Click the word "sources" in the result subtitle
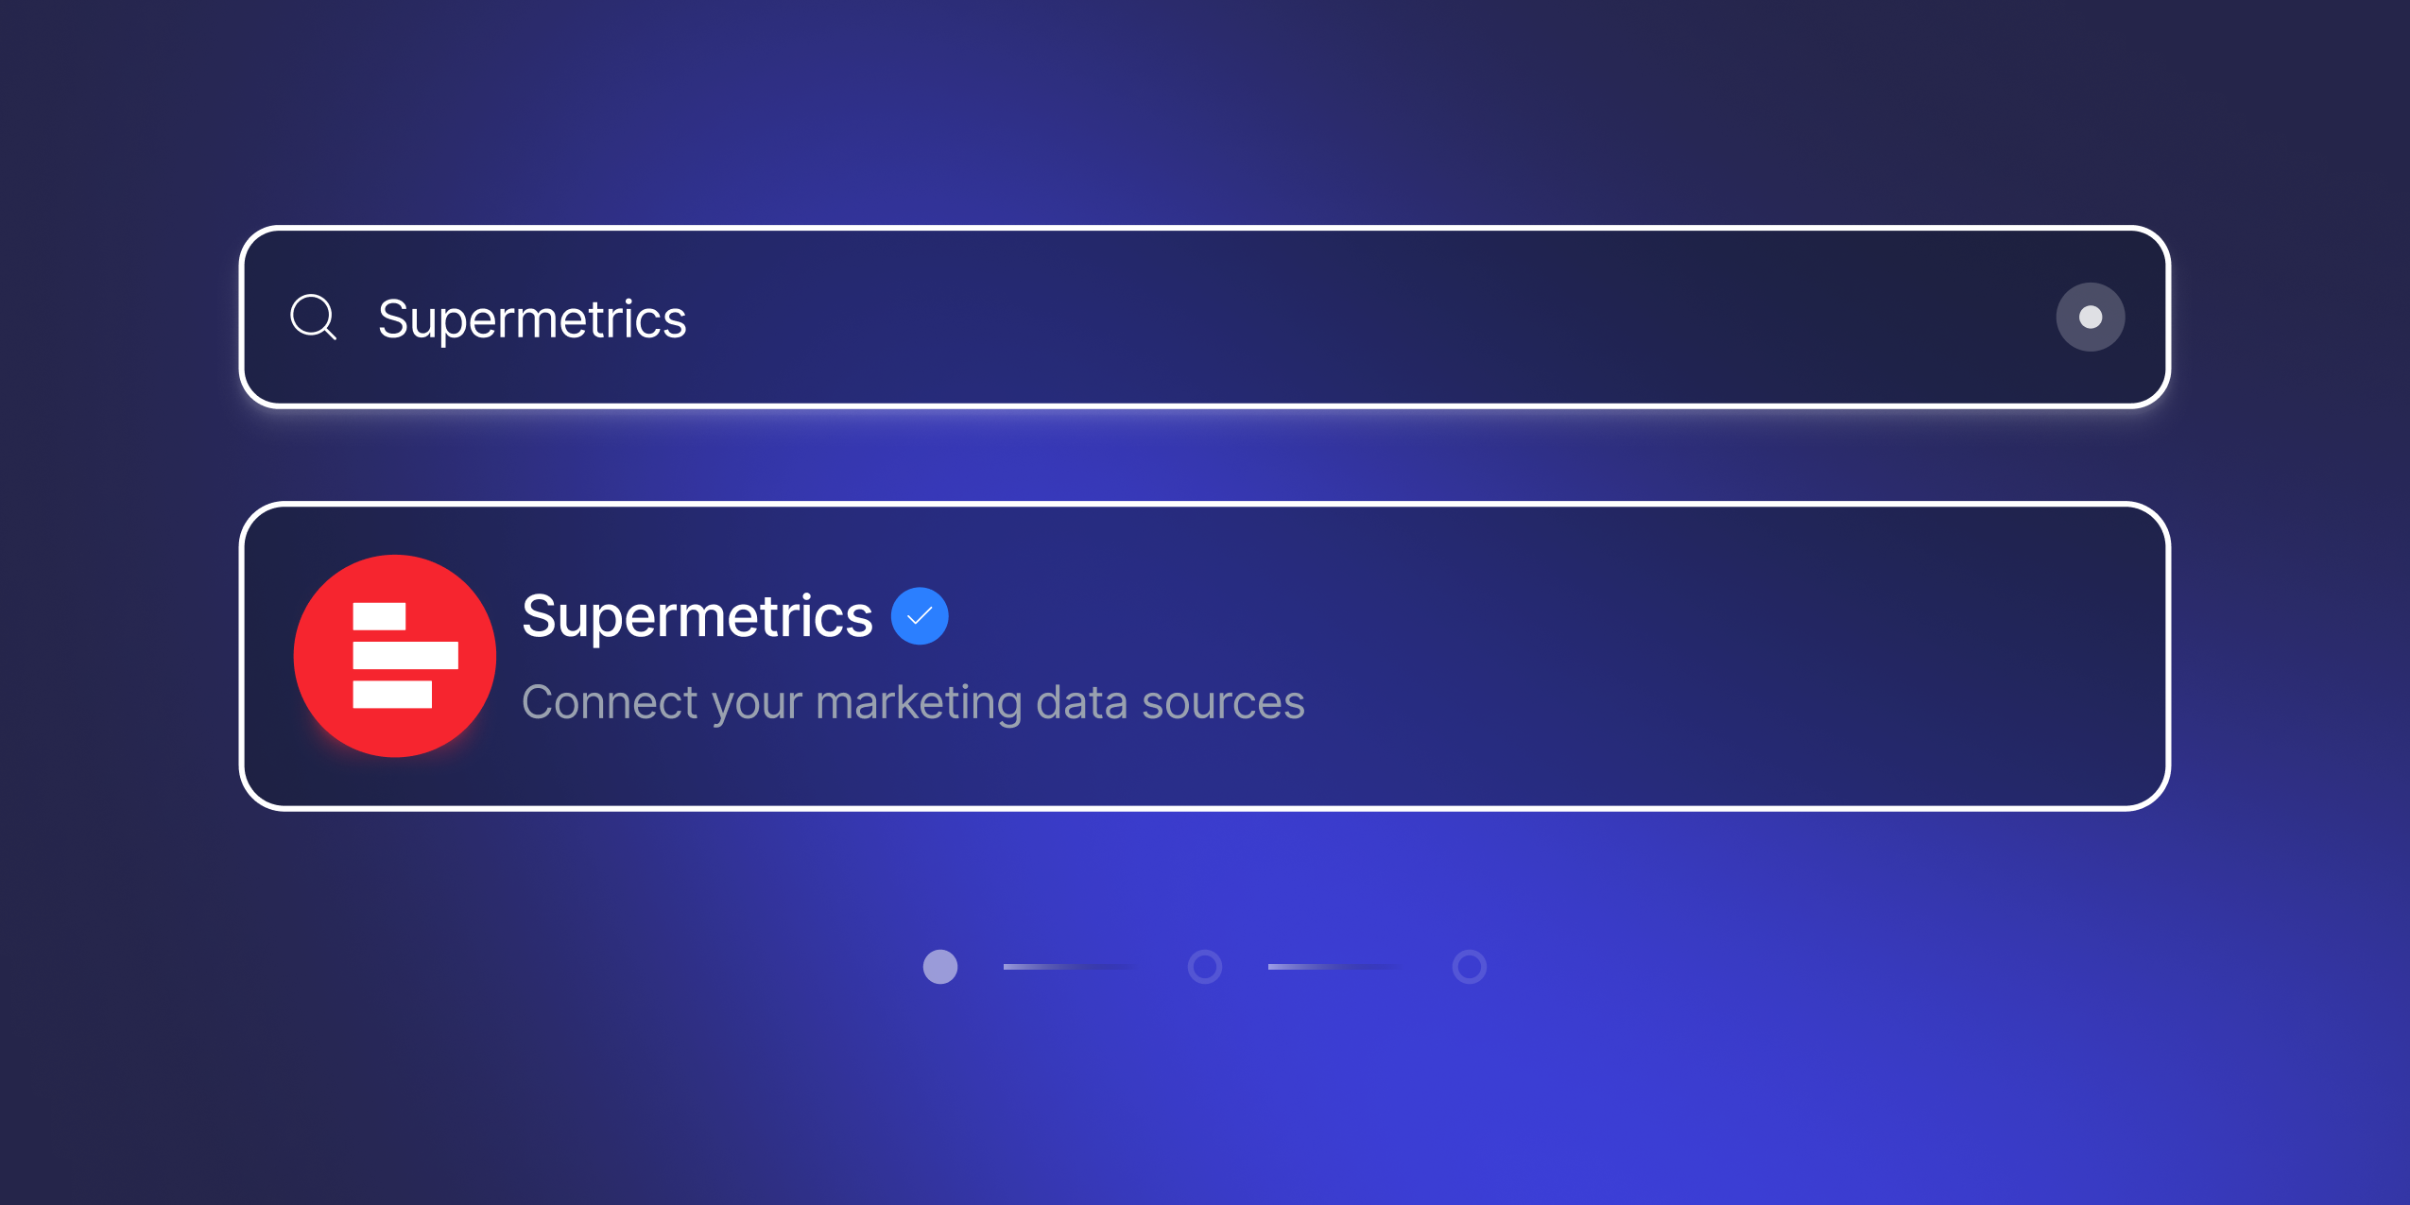The width and height of the screenshot is (2410, 1205). click(1223, 703)
